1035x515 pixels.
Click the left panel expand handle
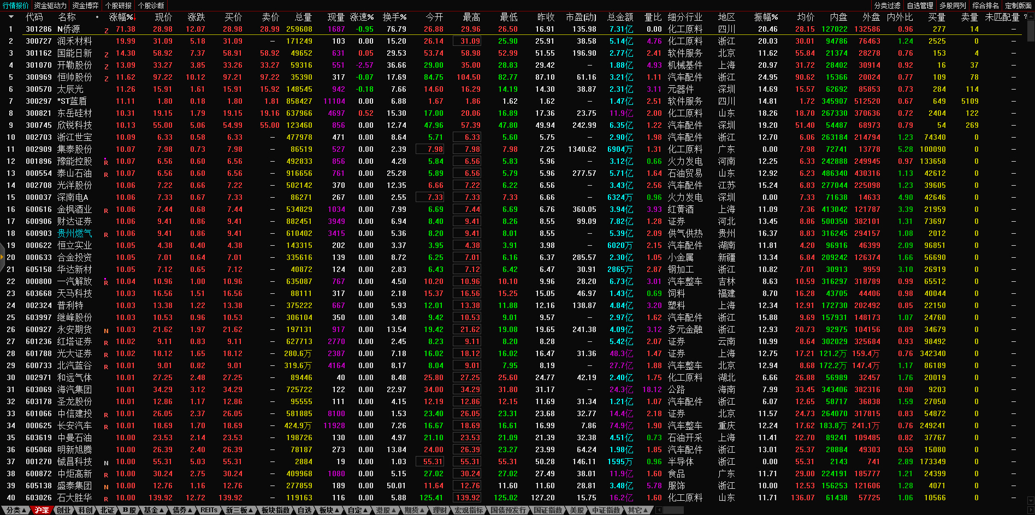(x=2, y=257)
